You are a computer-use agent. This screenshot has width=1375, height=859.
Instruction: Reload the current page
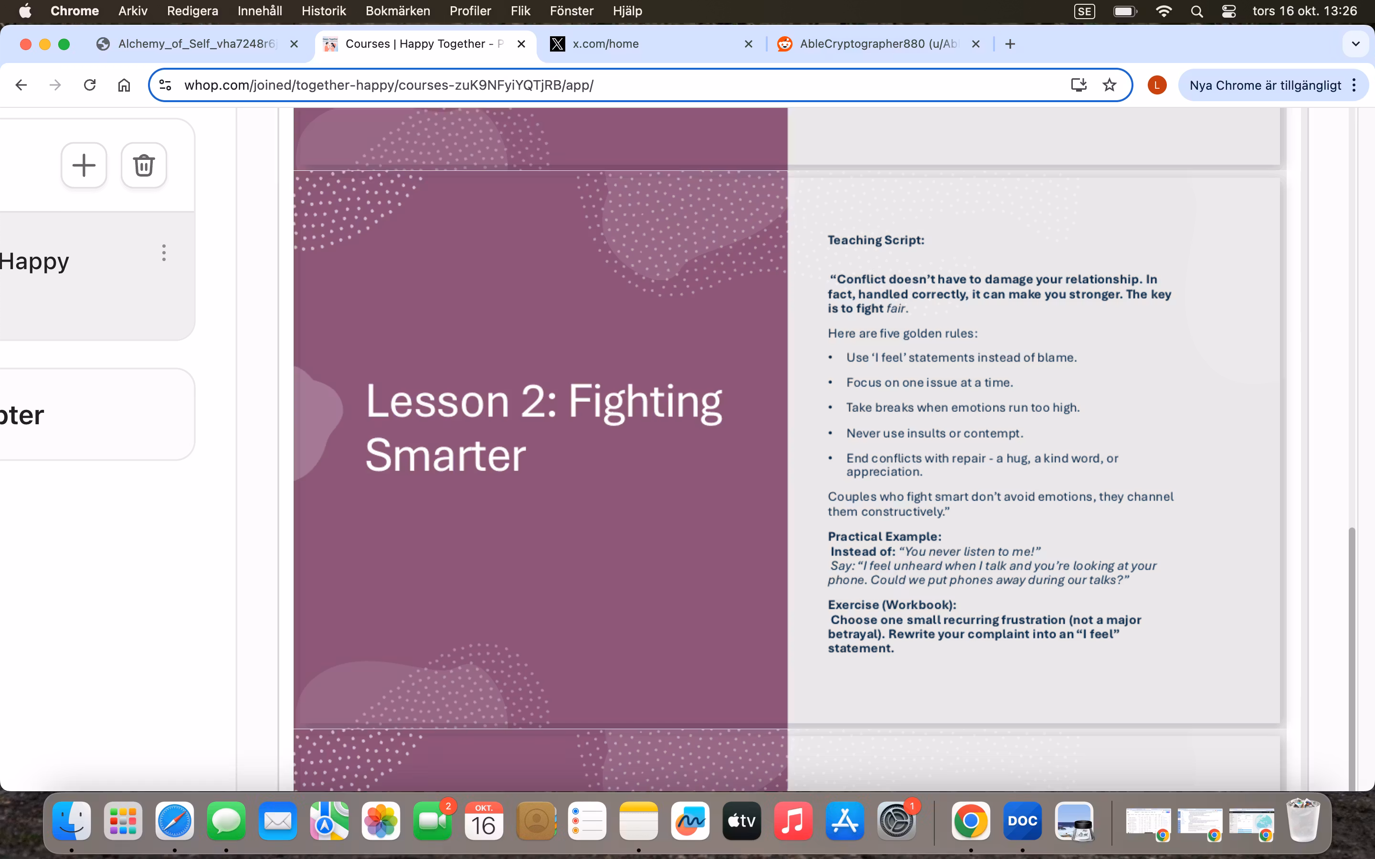click(90, 85)
